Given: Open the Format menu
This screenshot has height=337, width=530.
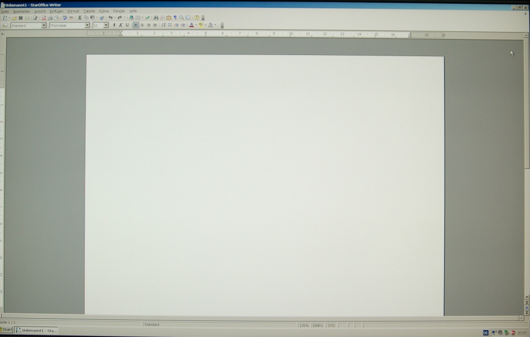Looking at the screenshot, I should (73, 11).
